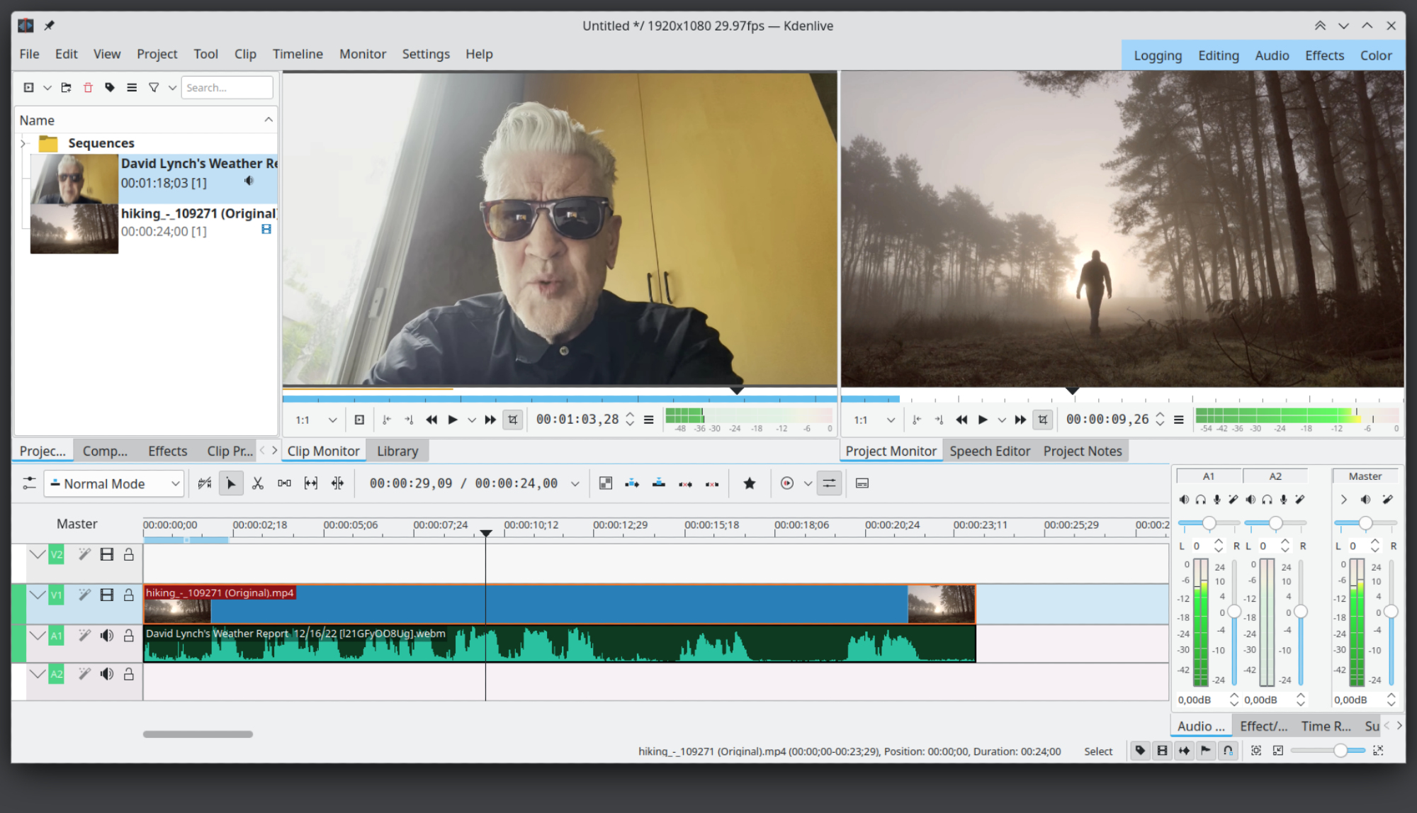
Task: Open the Normal Mode dropdown
Action: (115, 483)
